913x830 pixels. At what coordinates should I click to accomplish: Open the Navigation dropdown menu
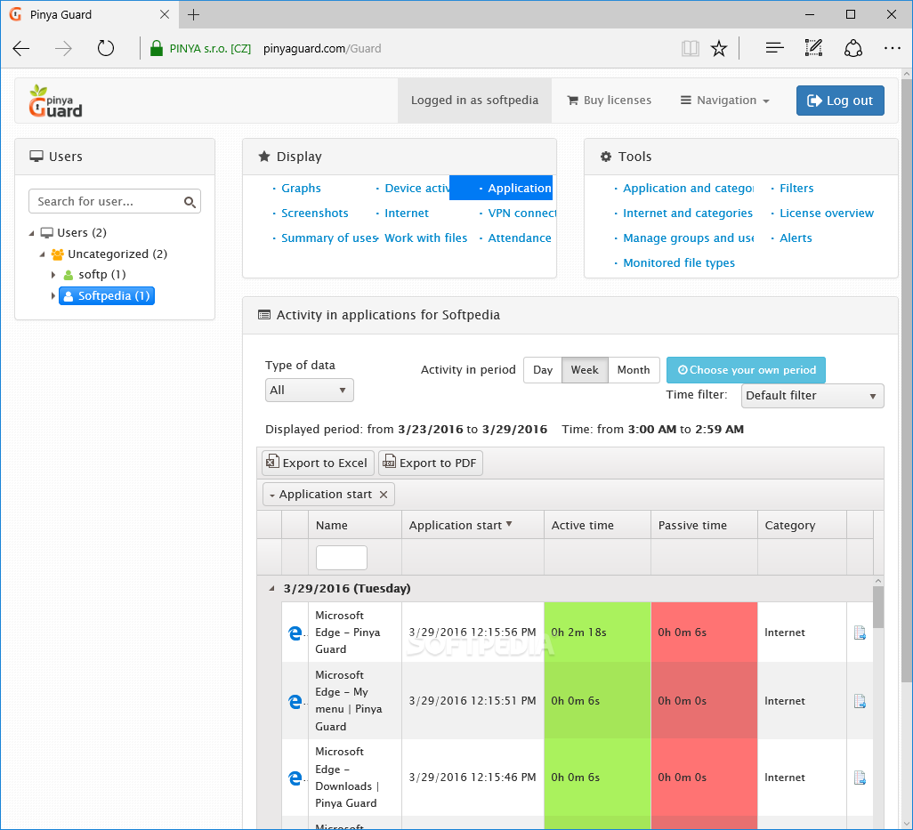725,101
